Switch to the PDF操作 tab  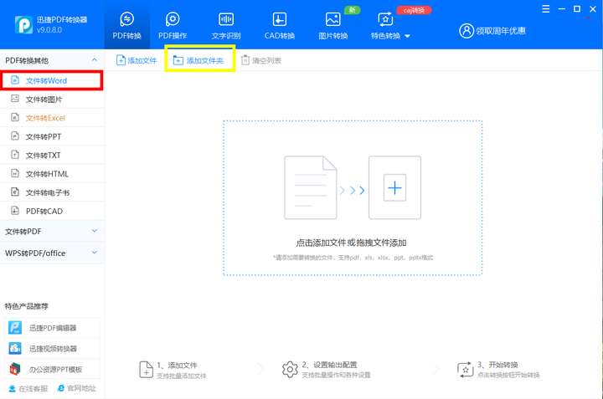pos(173,25)
